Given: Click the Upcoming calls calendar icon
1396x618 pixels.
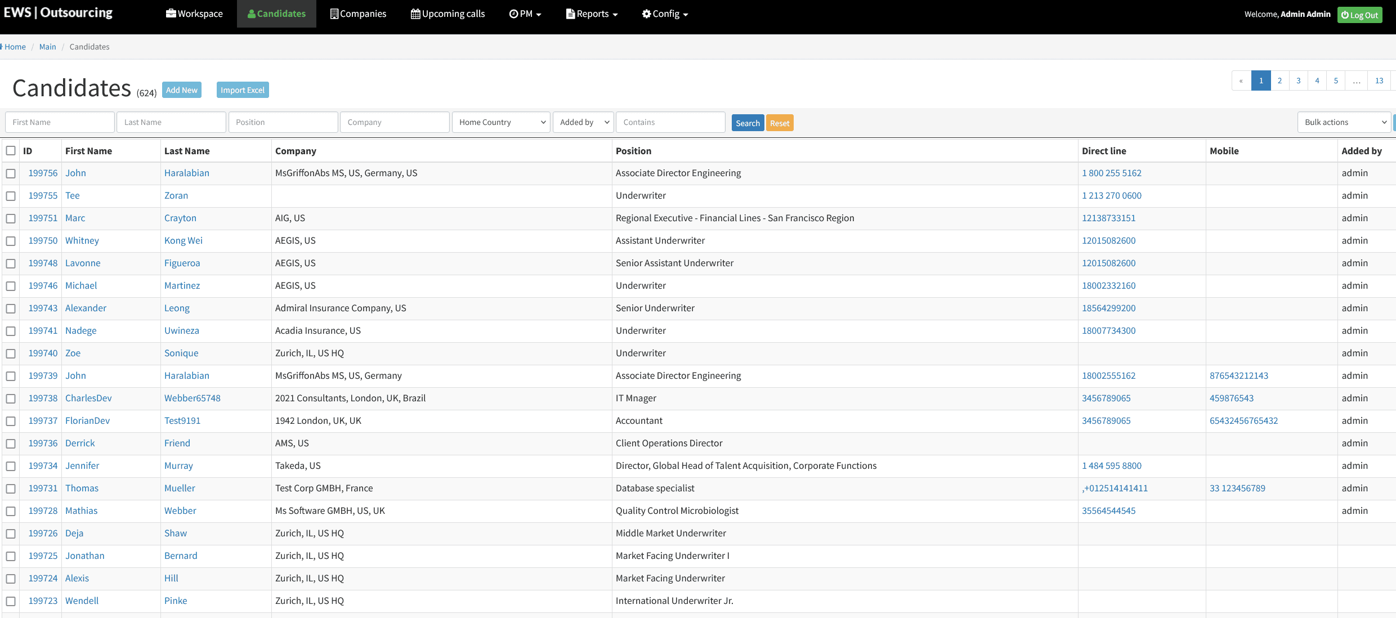Looking at the screenshot, I should pyautogui.click(x=415, y=14).
